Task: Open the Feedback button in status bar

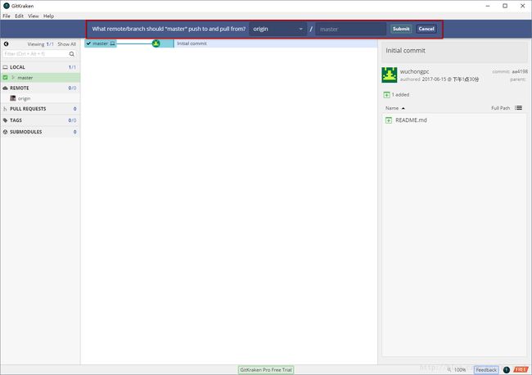Action: point(486,370)
